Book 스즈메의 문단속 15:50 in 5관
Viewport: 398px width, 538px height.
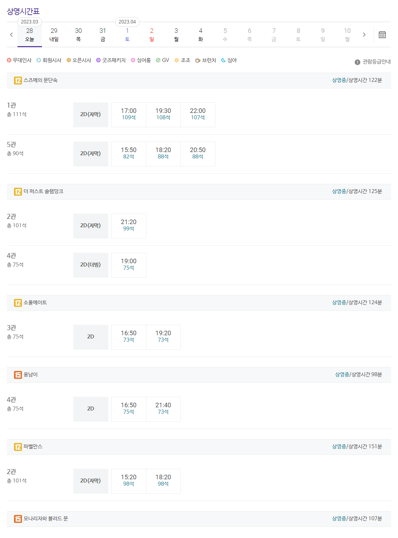point(129,154)
